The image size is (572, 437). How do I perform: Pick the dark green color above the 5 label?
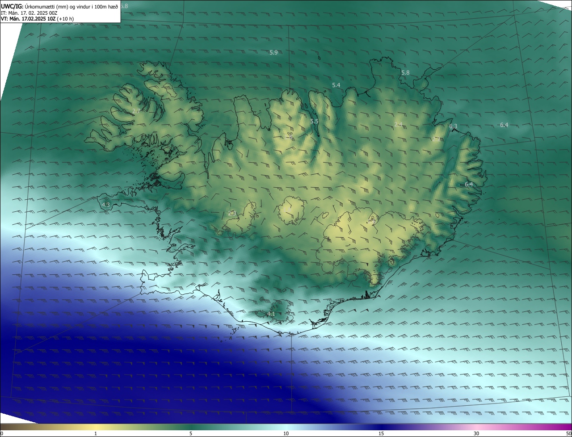point(191,427)
